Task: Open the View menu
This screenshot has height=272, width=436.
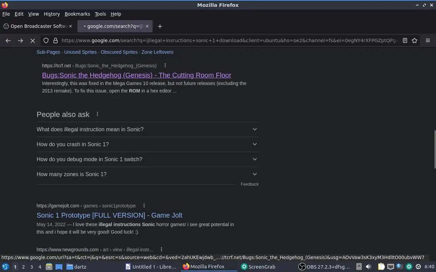Action: 33,14
